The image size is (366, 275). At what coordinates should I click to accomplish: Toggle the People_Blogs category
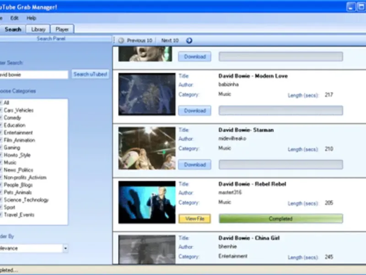pyautogui.click(x=18, y=185)
